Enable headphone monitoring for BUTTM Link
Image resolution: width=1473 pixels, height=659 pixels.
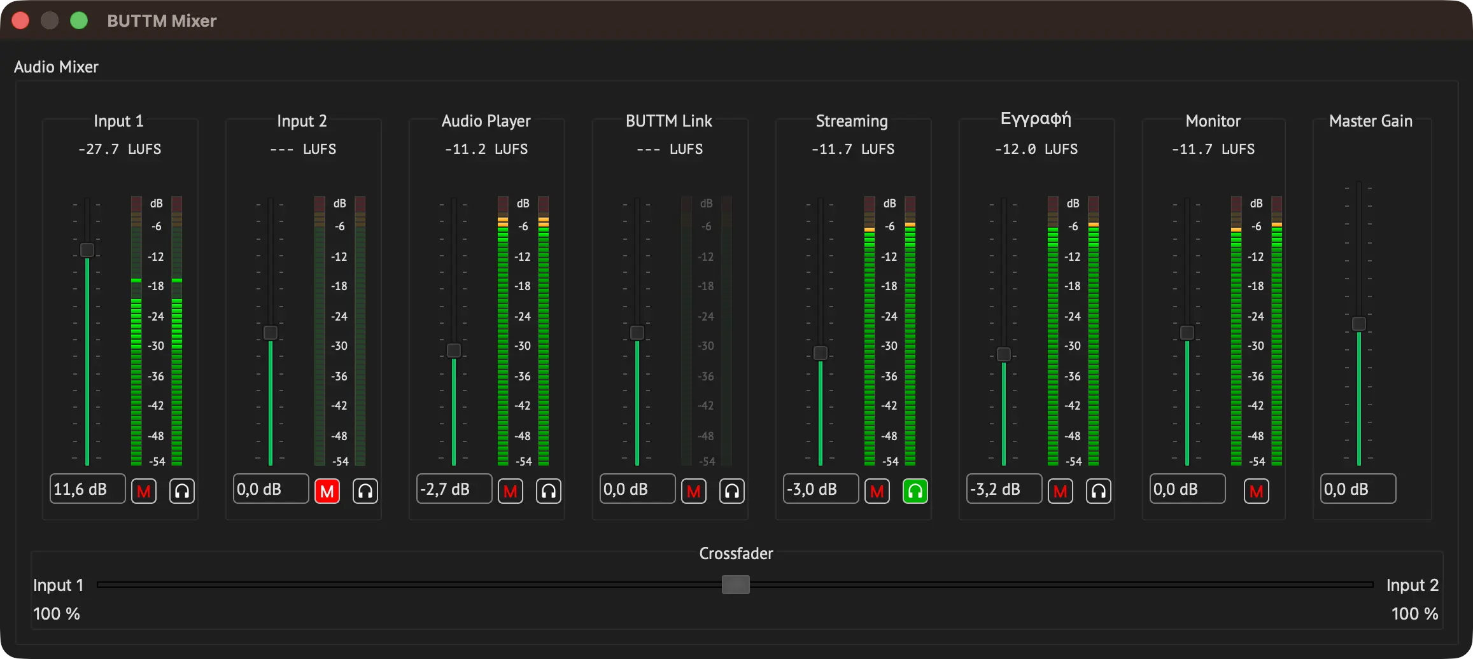732,491
